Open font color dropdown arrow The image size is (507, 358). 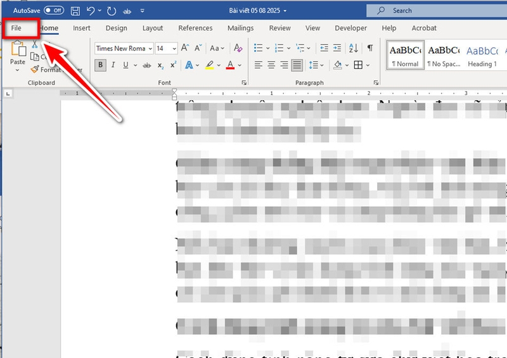point(240,66)
